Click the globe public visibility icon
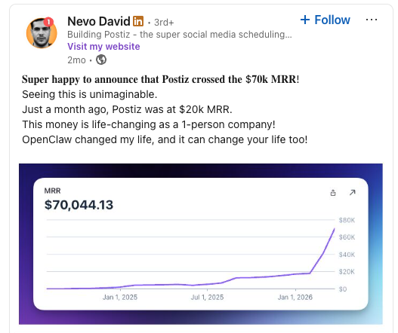 pyautogui.click(x=101, y=60)
